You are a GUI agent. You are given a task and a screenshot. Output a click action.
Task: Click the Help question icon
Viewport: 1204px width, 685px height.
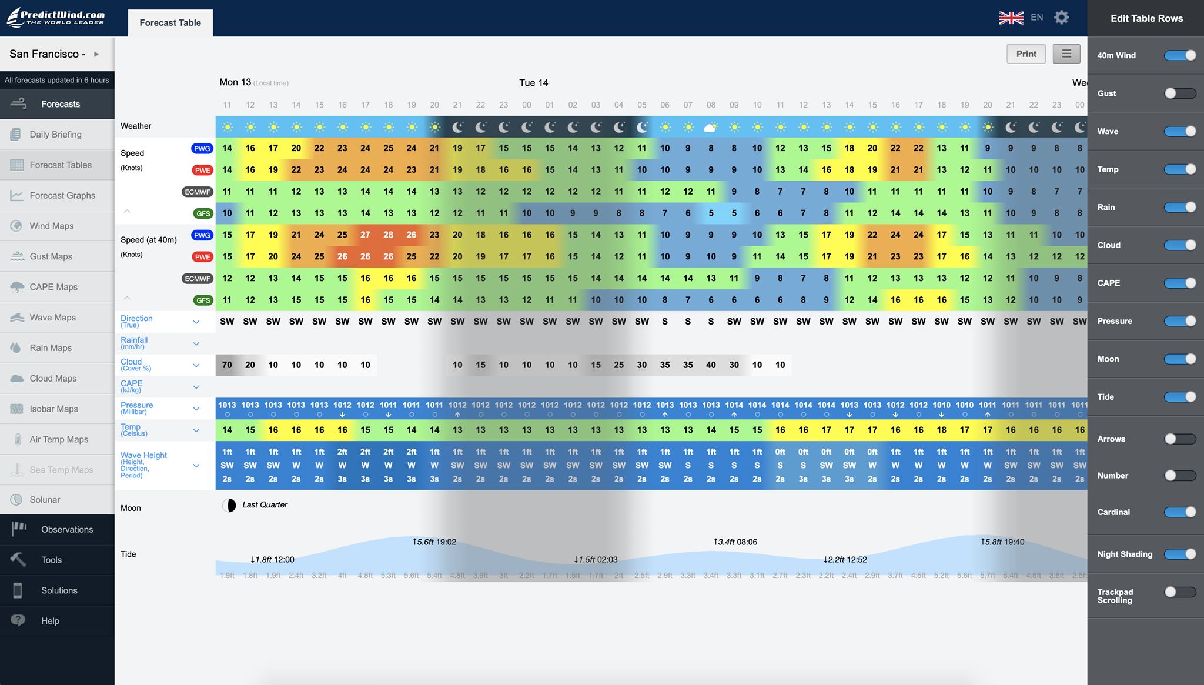tap(18, 620)
